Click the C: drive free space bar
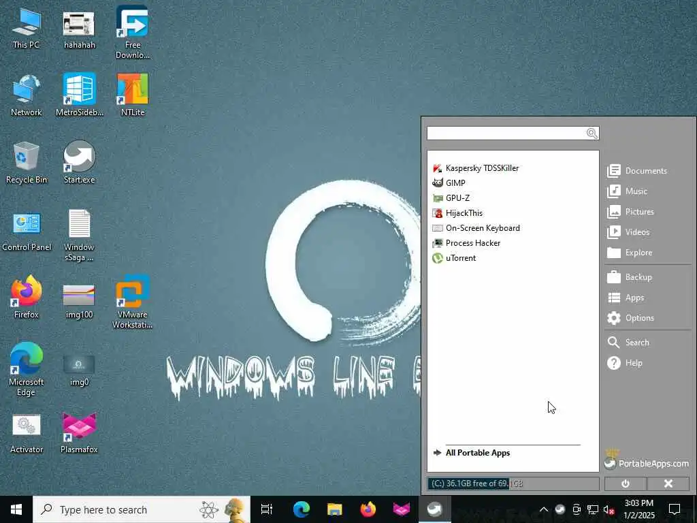This screenshot has width=697, height=523. [x=513, y=484]
